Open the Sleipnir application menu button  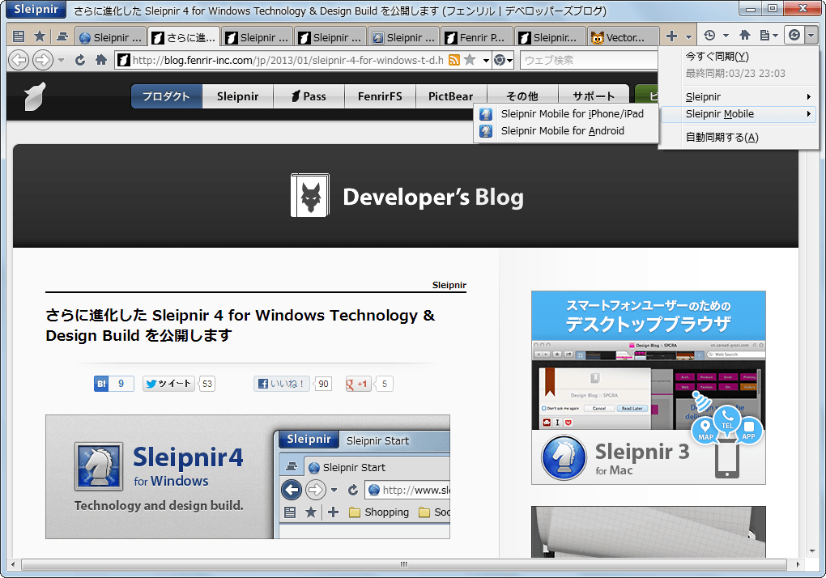(36, 10)
